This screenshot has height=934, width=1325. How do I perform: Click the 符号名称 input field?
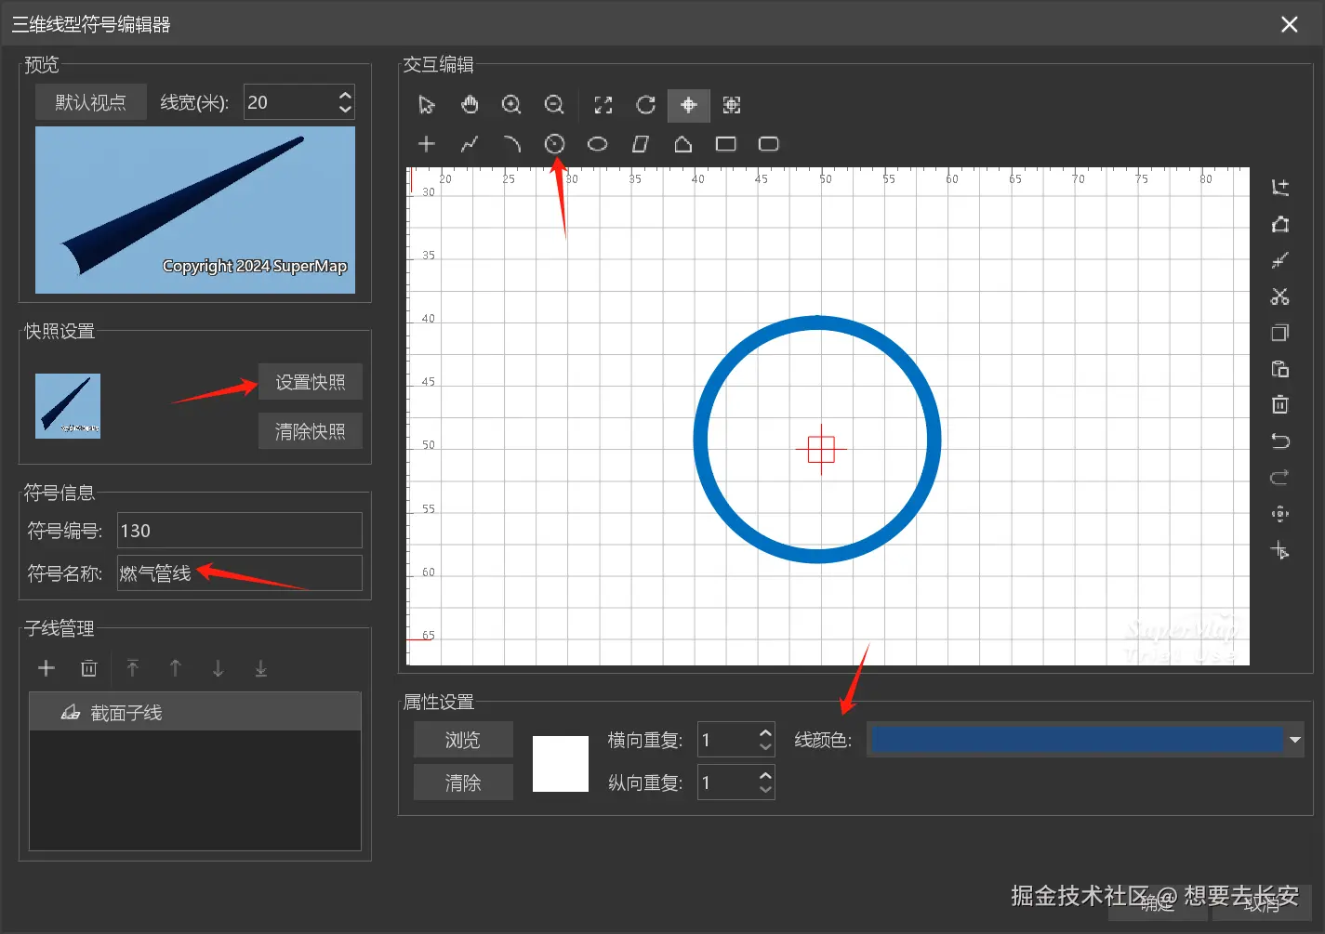pos(240,573)
